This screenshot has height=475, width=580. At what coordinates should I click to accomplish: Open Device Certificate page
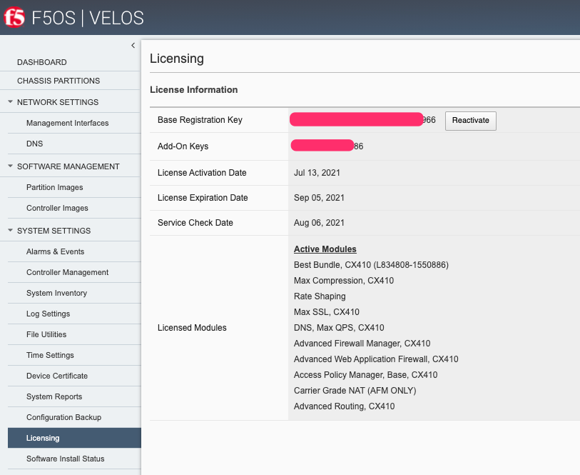(57, 376)
